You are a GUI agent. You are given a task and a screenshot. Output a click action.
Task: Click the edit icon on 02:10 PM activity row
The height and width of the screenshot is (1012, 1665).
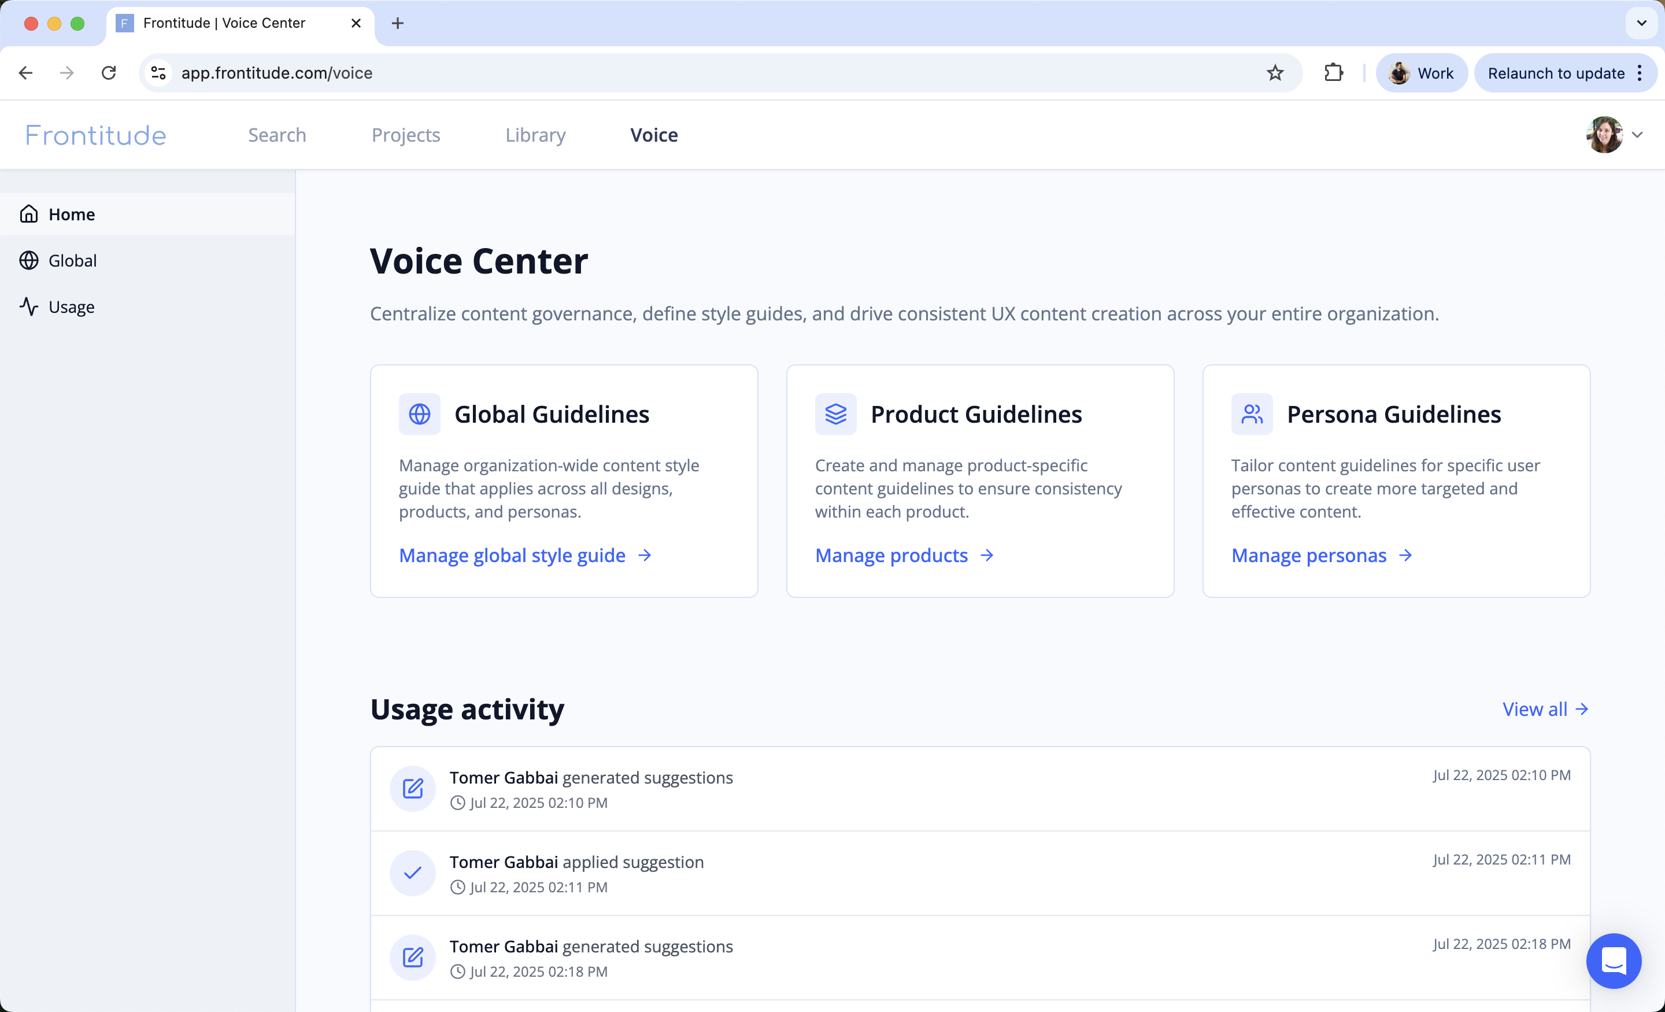click(x=413, y=788)
